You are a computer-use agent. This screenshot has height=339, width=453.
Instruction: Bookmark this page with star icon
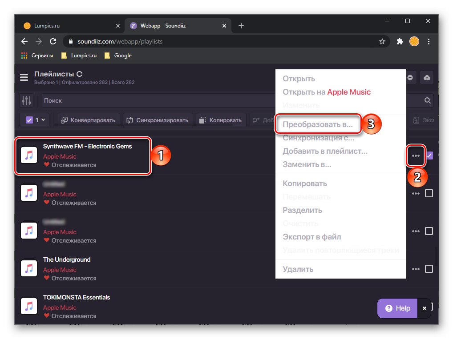coord(382,41)
